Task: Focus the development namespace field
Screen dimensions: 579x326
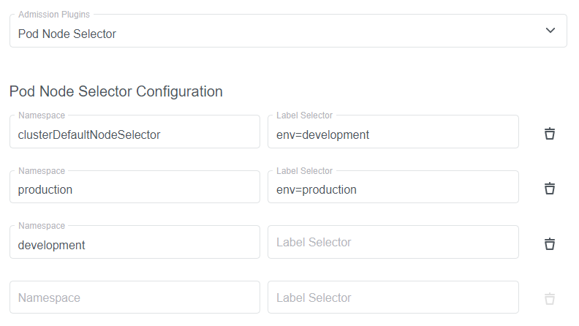Action: [135, 245]
